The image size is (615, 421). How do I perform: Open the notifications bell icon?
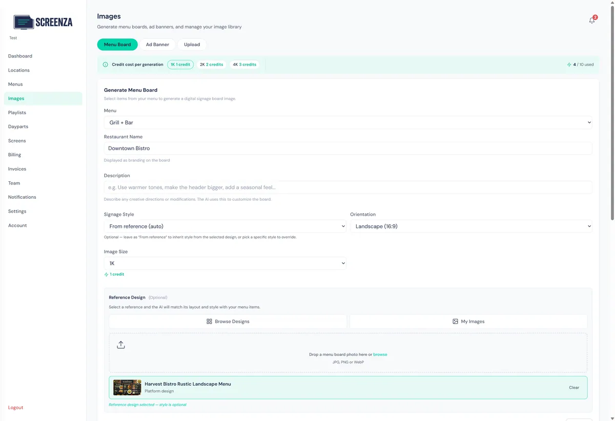click(x=592, y=20)
